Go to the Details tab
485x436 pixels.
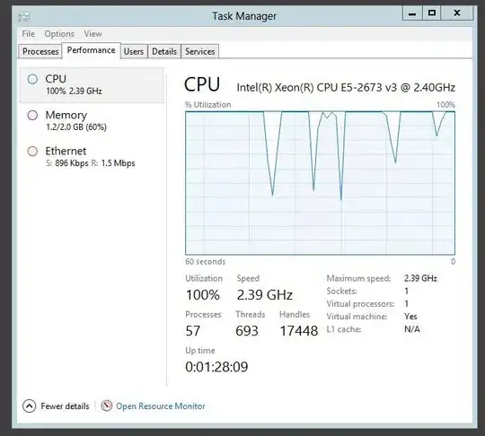[x=164, y=51]
